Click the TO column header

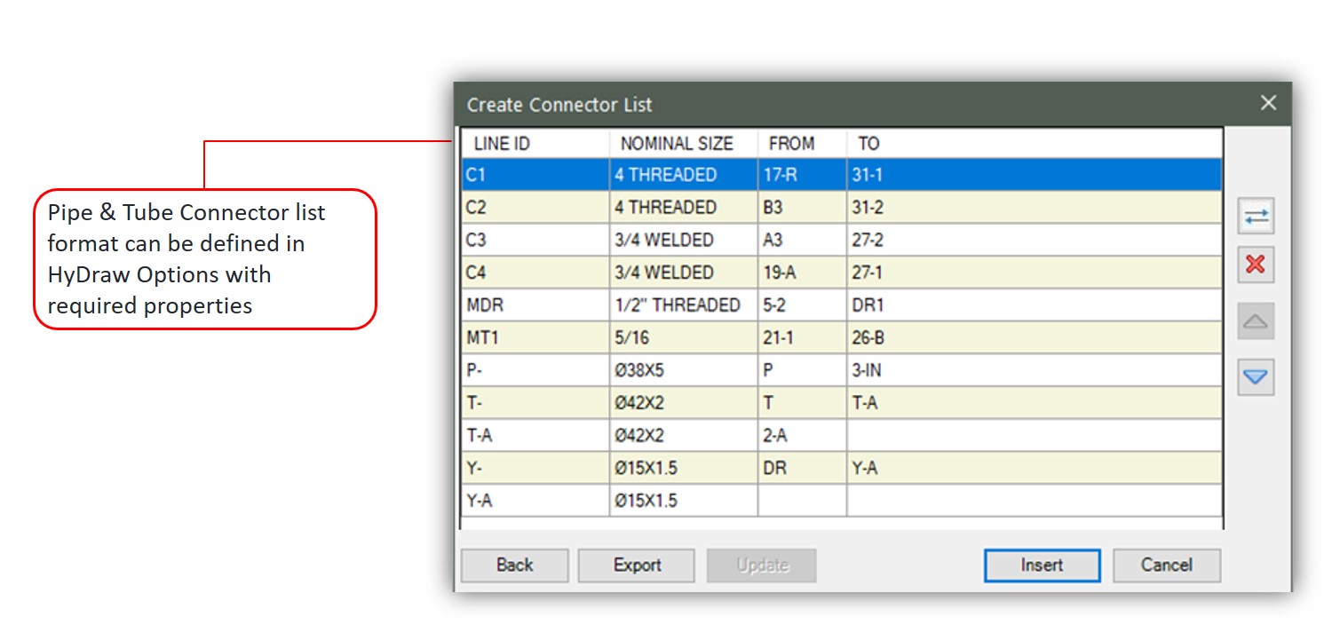pyautogui.click(x=1035, y=143)
